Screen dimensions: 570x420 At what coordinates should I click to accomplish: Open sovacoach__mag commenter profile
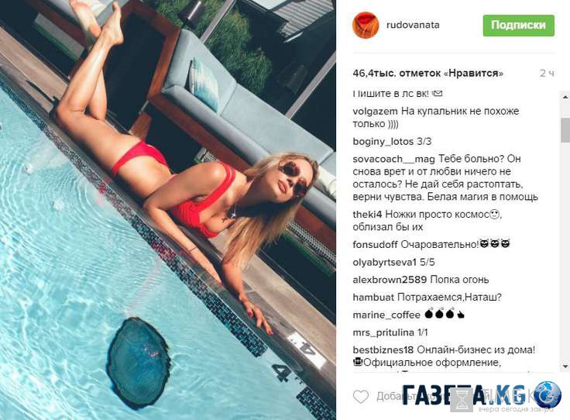pos(393,160)
